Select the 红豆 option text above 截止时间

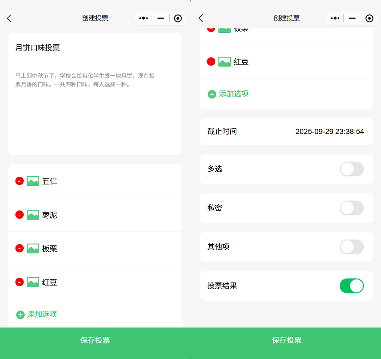point(241,62)
